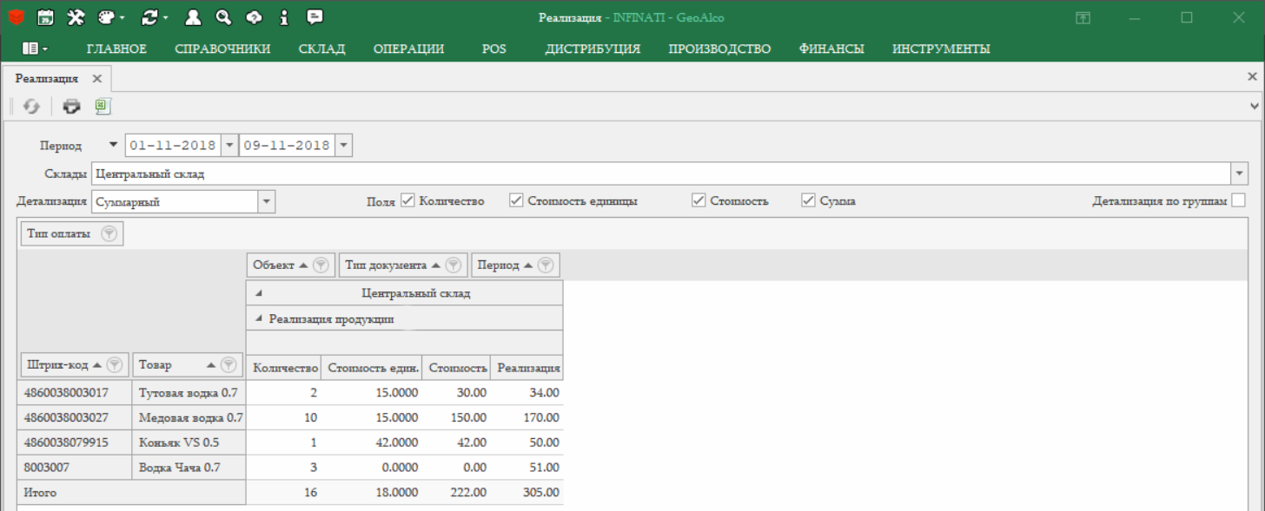Open the ФИНАНСЫ menu
The width and height of the screenshot is (1265, 511).
point(831,49)
